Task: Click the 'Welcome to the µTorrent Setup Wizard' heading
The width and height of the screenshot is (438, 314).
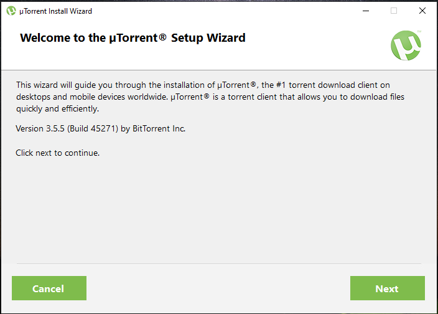Action: tap(133, 38)
